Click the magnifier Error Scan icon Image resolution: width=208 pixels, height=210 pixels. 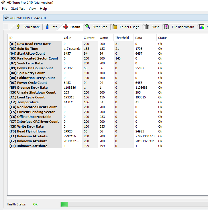pyautogui.click(x=88, y=27)
